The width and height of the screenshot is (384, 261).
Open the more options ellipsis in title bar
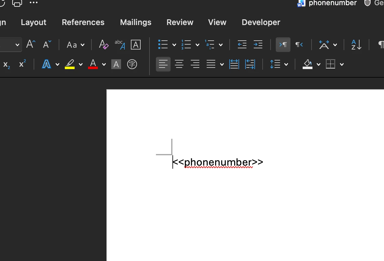(34, 3)
